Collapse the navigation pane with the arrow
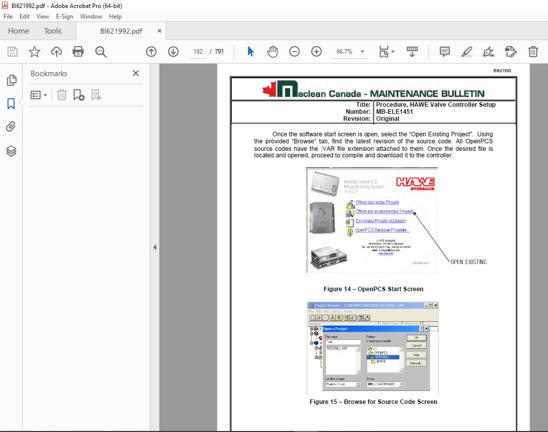The height and width of the screenshot is (432, 548). pyautogui.click(x=154, y=247)
